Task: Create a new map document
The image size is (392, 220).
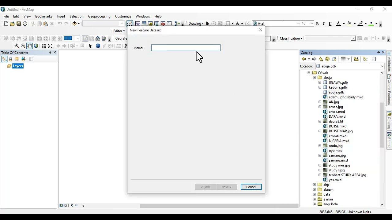Action: click(6, 24)
